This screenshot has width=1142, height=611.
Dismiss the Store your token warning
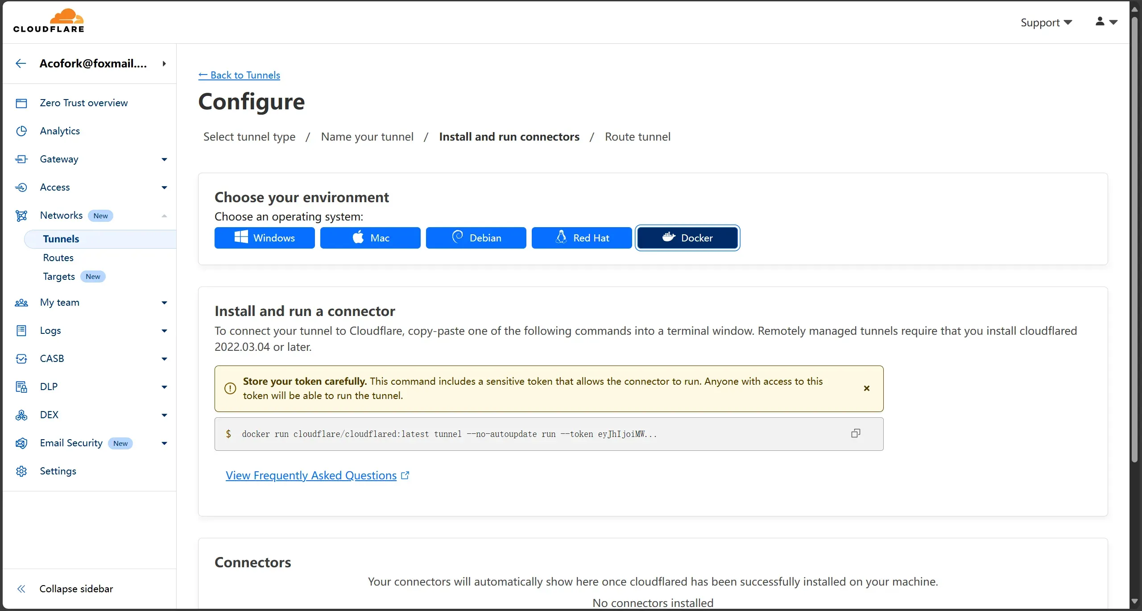pos(866,388)
